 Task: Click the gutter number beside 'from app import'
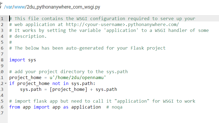point(2,107)
